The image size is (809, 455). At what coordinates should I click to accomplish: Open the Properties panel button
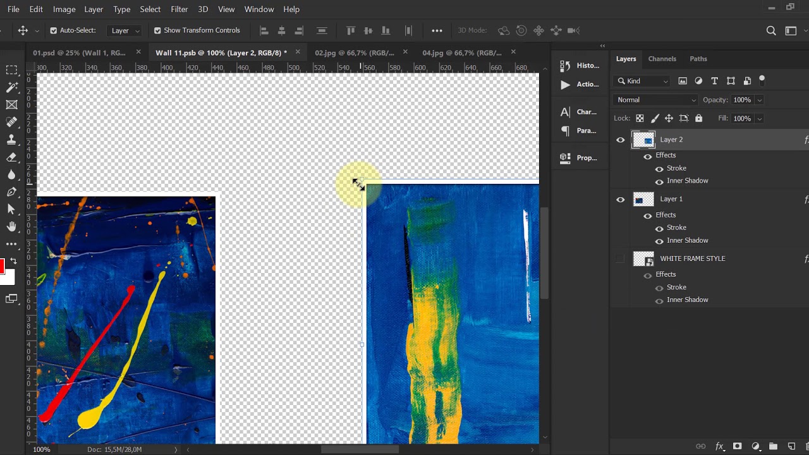click(580, 158)
